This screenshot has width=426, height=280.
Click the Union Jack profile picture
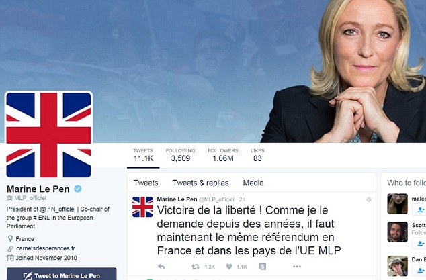tap(48, 135)
